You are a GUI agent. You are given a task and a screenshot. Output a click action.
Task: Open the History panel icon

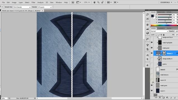[147, 14]
